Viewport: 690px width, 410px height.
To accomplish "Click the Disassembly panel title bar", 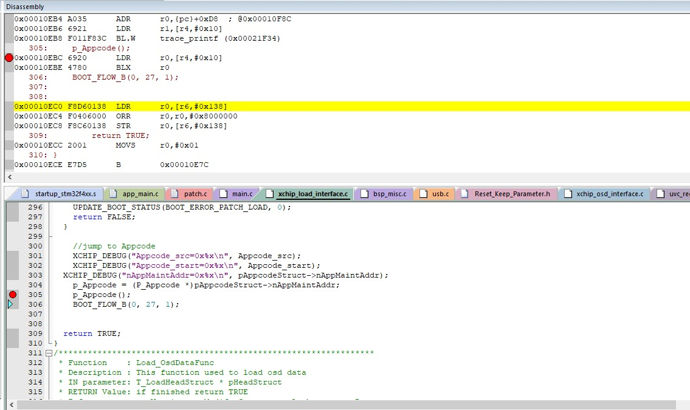I will coord(24,6).
